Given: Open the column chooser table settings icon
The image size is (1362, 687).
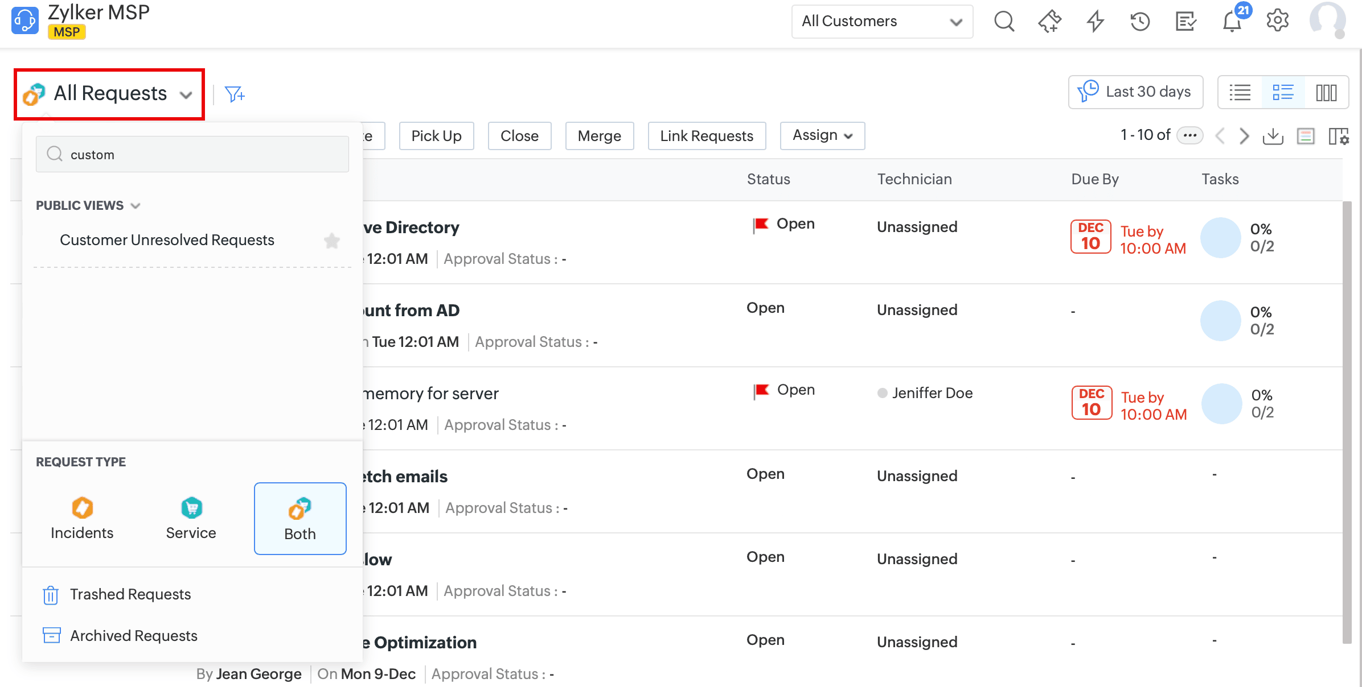Looking at the screenshot, I should [x=1338, y=136].
